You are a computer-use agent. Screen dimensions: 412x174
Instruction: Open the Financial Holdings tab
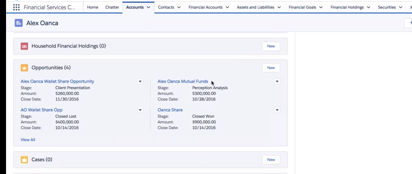click(347, 7)
